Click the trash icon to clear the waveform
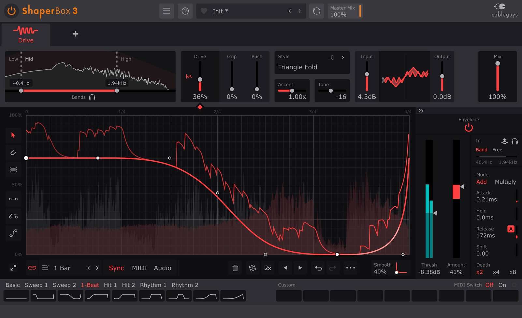522x318 pixels. [235, 268]
